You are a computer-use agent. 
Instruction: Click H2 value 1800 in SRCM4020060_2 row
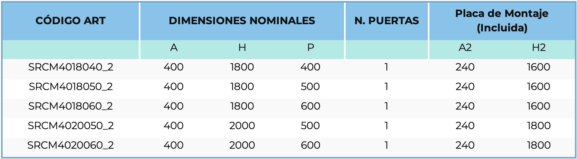coord(539,145)
